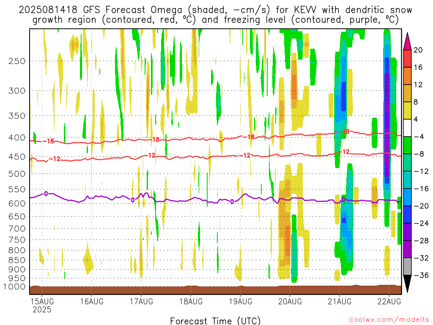Click the 450 pressure level label
The height and width of the screenshot is (325, 433).
(17, 157)
